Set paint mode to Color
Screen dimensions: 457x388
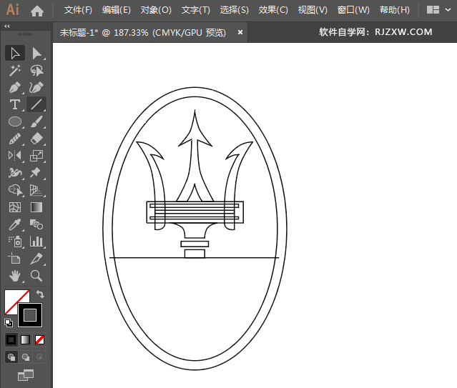[11, 339]
